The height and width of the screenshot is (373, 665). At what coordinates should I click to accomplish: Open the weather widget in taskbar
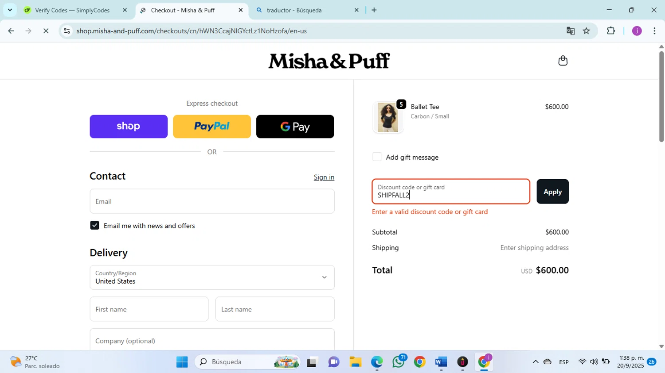(35, 362)
